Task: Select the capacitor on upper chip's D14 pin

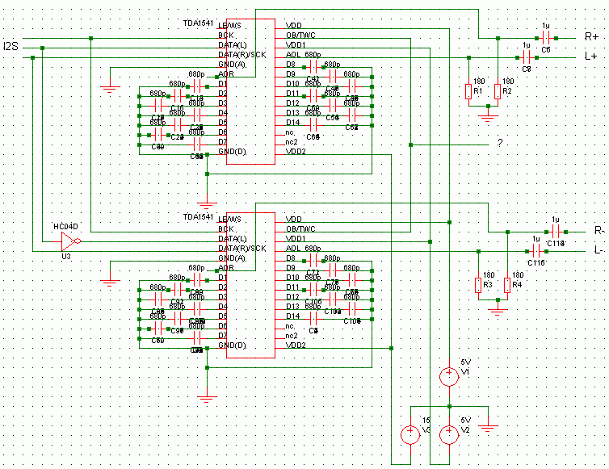Action: tap(314, 125)
